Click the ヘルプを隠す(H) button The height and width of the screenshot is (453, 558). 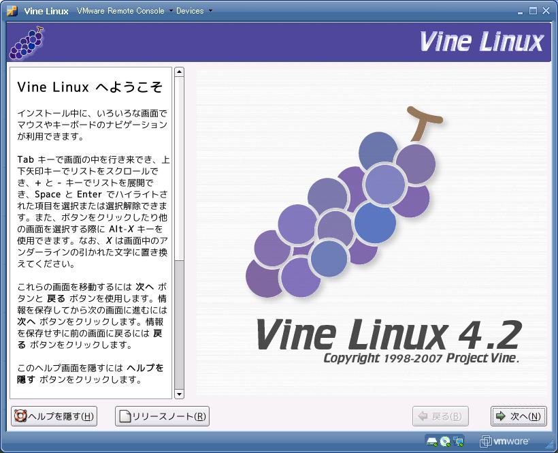point(54,416)
